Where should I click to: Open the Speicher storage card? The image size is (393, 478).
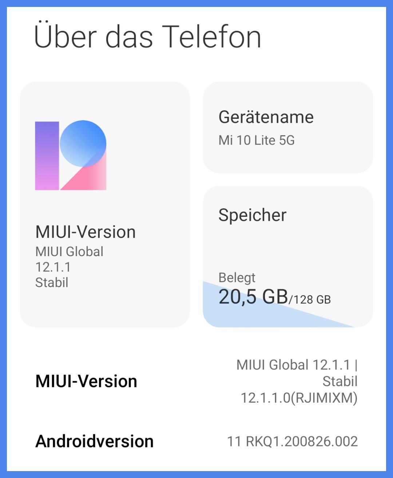click(288, 256)
